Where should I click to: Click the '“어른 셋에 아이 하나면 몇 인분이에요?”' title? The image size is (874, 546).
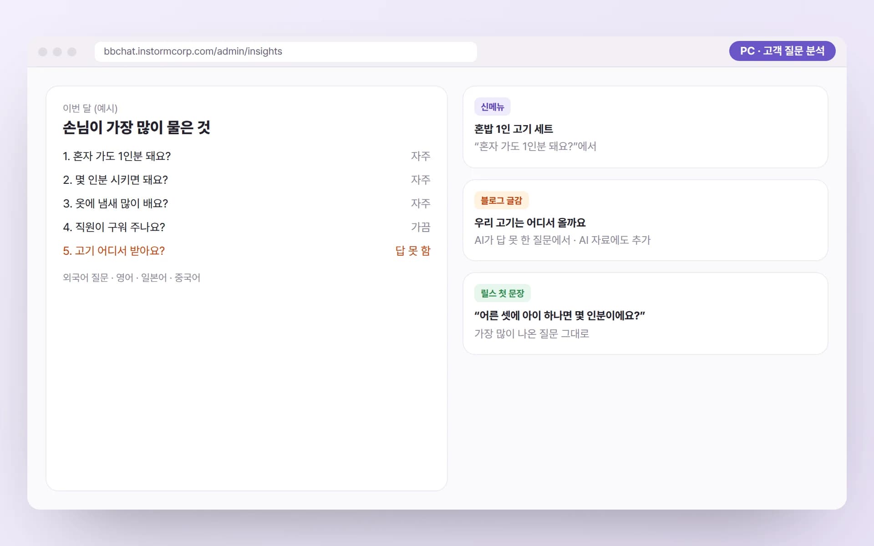click(559, 316)
